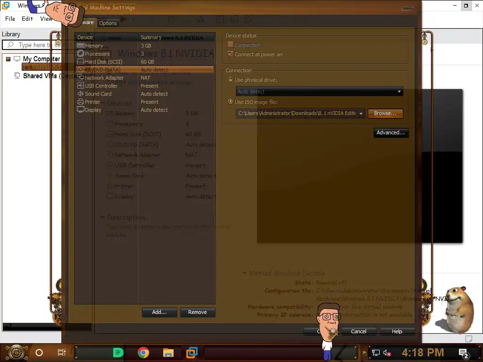Viewport: 483px width, 362px height.
Task: Select My Computer in the Library tree
Action: pos(42,59)
